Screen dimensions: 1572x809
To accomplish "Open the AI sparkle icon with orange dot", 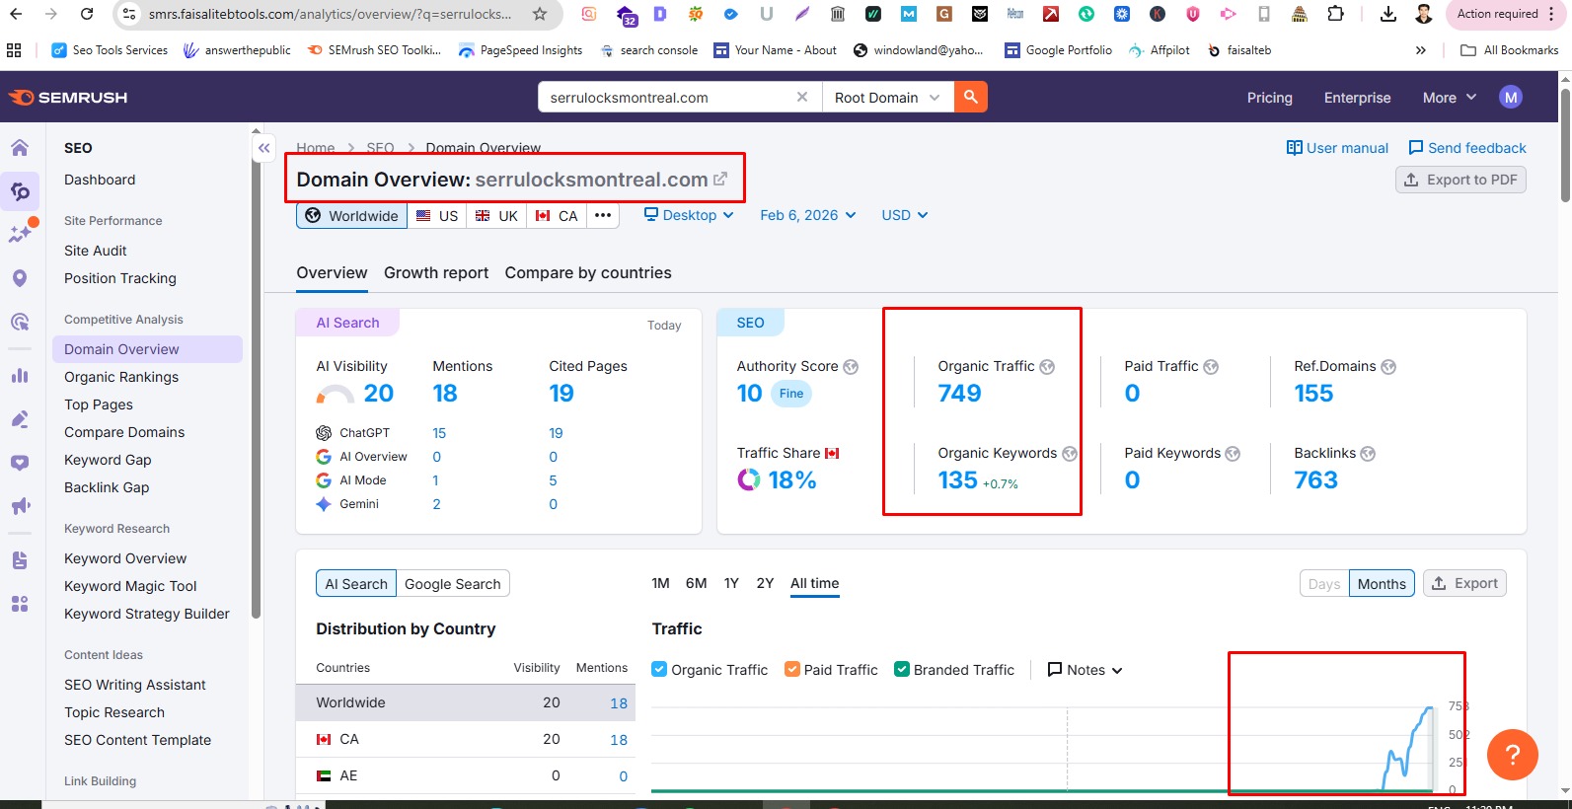I will (20, 233).
